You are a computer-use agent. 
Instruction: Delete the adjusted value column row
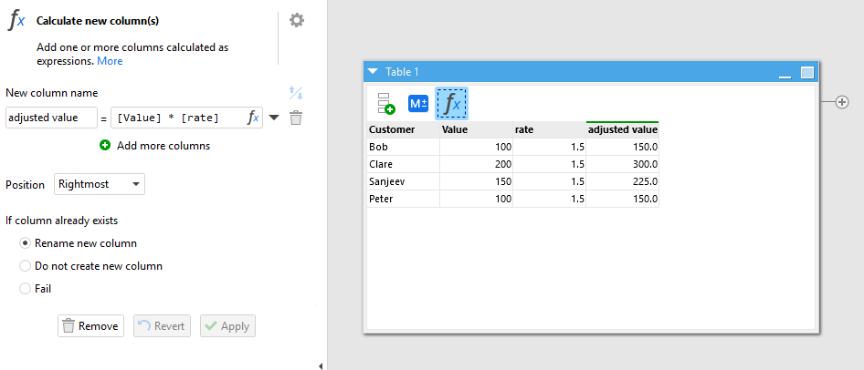point(296,118)
